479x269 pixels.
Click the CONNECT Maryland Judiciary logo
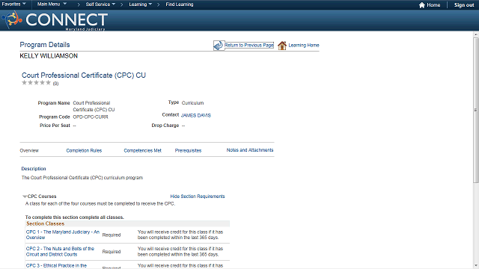(55, 20)
